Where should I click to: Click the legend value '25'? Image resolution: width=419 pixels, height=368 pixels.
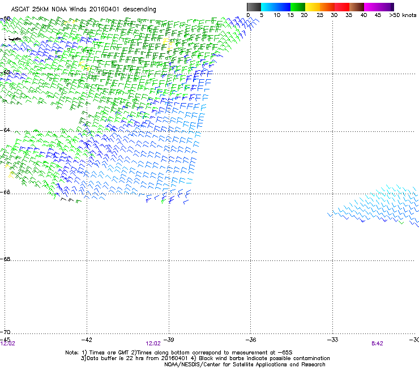(319, 15)
